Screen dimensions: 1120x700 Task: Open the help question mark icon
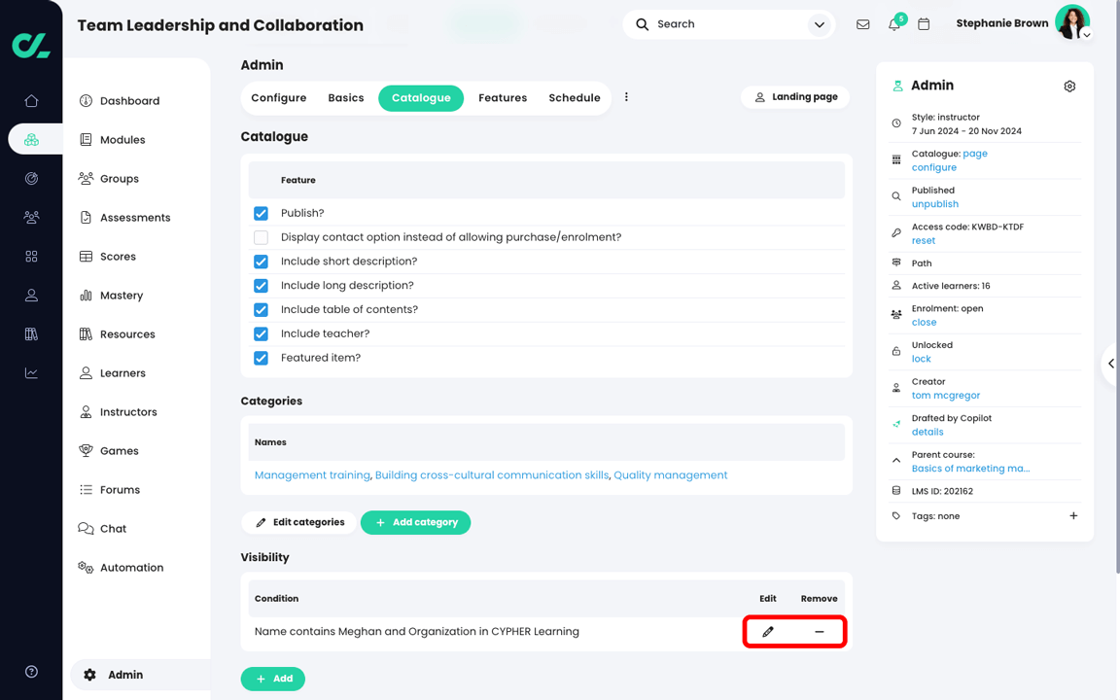(31, 672)
